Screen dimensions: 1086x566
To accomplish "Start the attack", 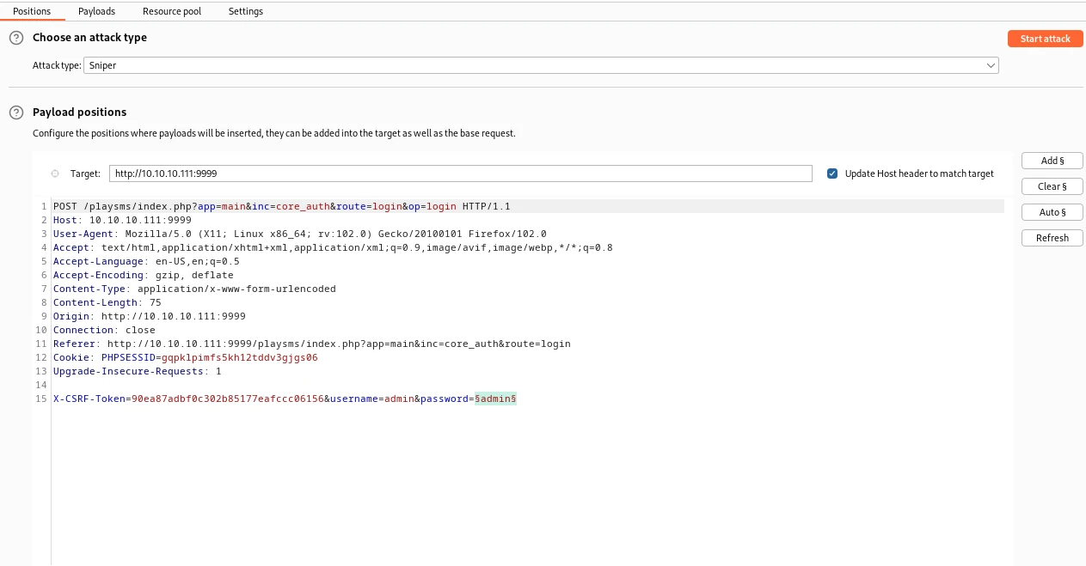I will tap(1045, 39).
